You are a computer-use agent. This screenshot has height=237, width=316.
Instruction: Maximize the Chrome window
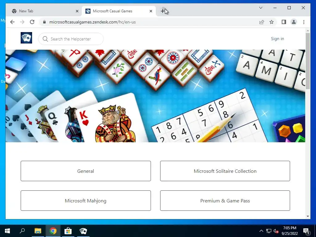(289, 8)
